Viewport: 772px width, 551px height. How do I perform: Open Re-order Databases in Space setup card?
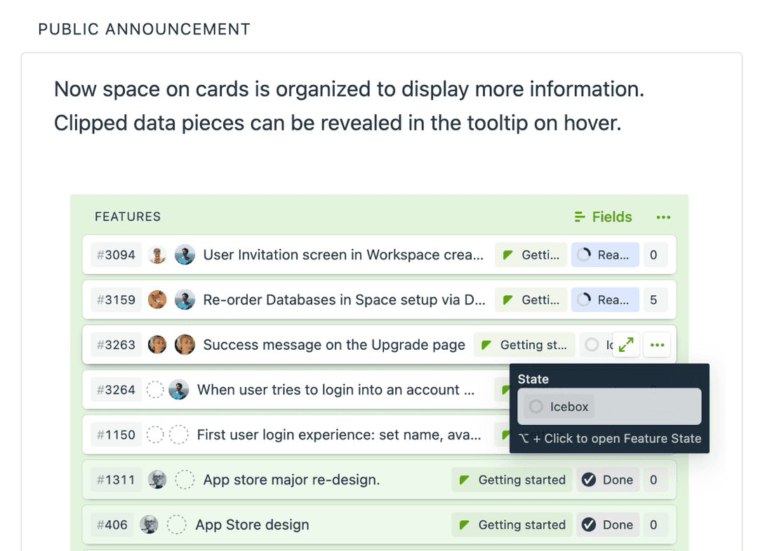(x=344, y=300)
